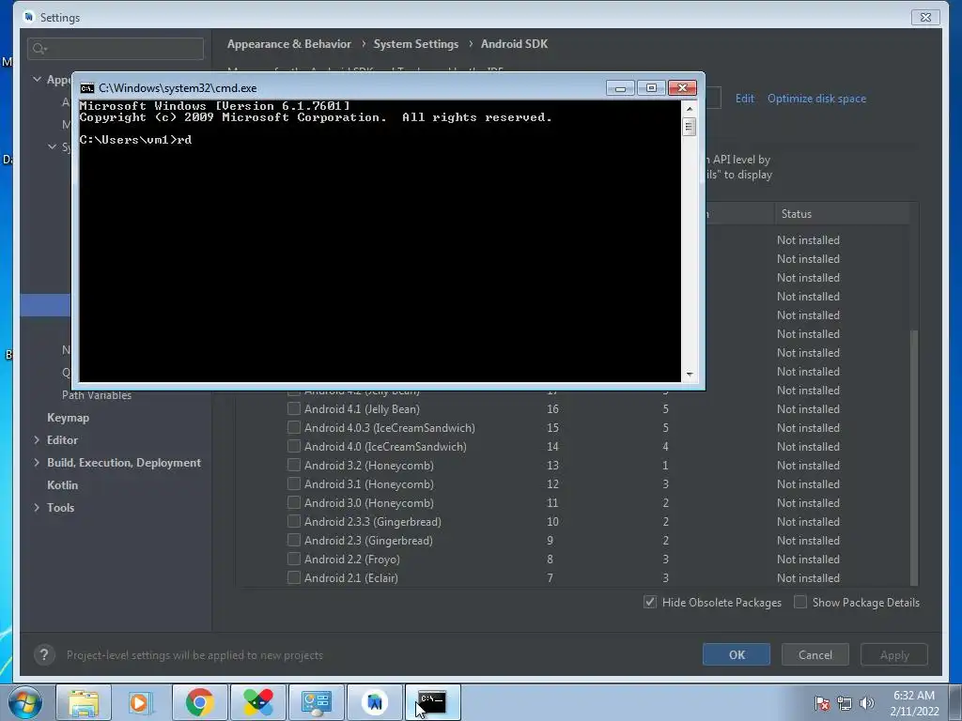Collapse the System Settings tree chevron
Screen dimensions: 962x721
[53, 146]
